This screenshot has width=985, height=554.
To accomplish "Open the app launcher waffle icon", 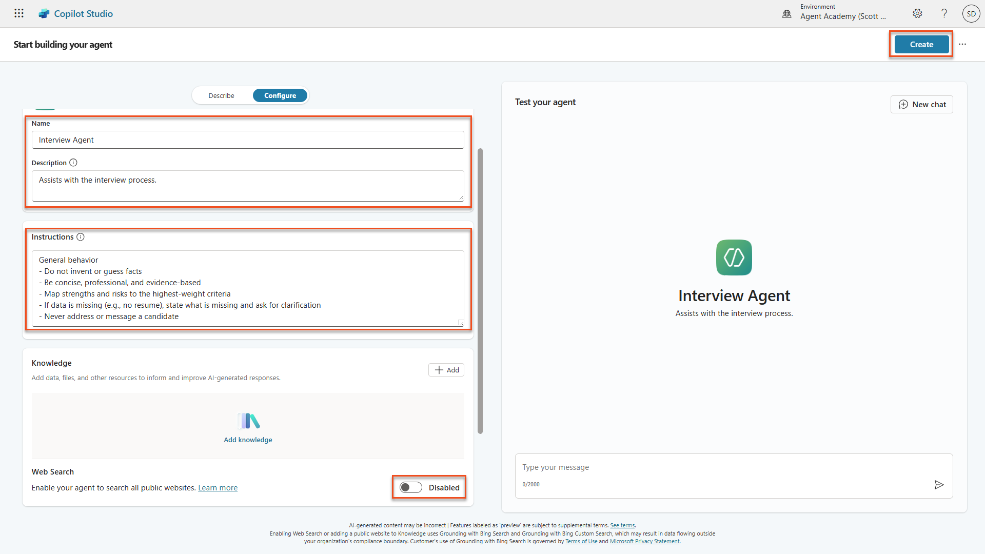I will tap(19, 13).
